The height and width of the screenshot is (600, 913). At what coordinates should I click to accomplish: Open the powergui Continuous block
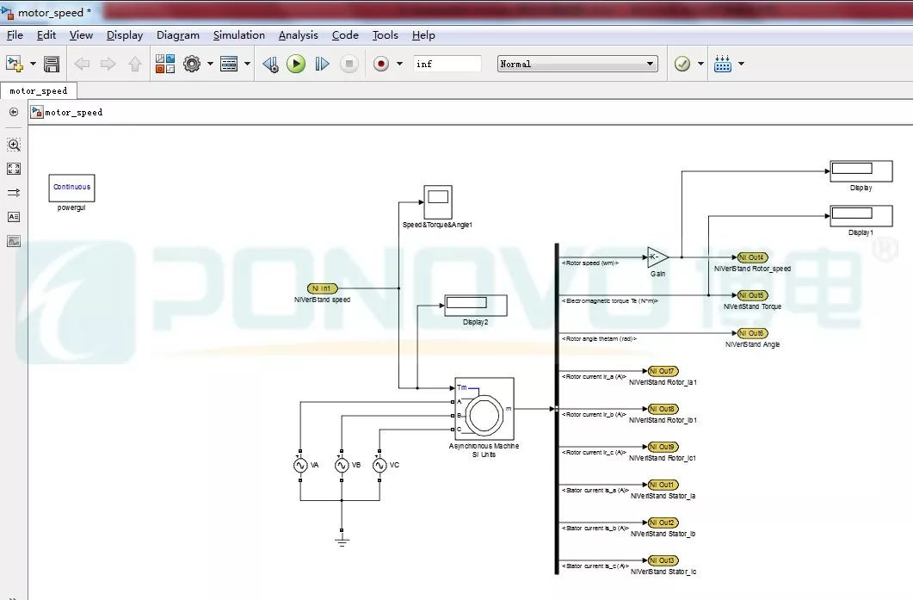coord(71,187)
